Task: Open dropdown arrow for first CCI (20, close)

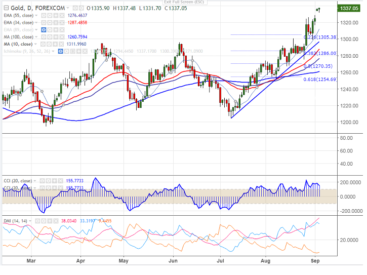Action: tap(35, 181)
